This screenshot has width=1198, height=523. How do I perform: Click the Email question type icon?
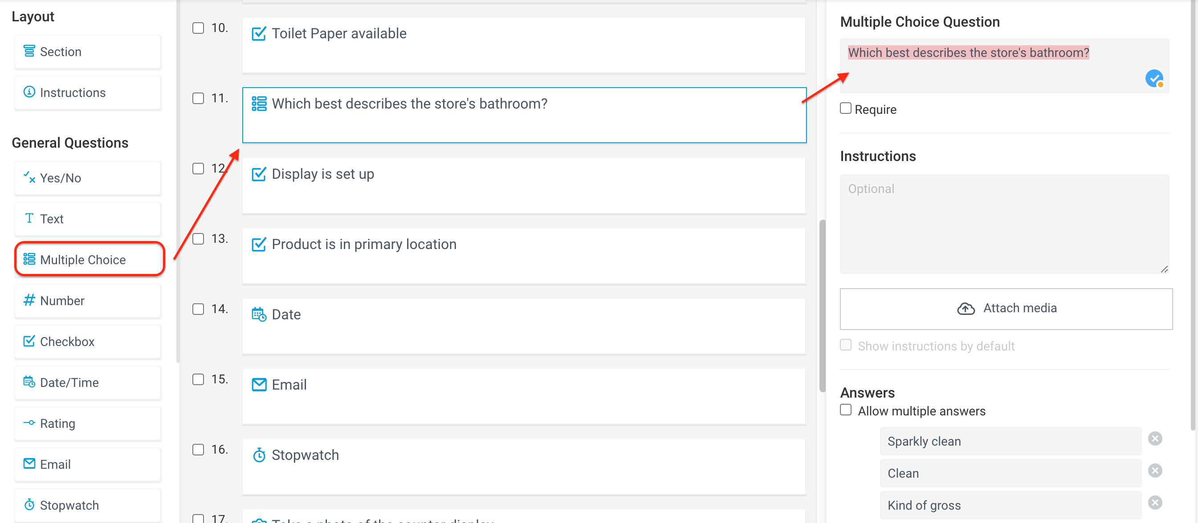[x=29, y=463]
